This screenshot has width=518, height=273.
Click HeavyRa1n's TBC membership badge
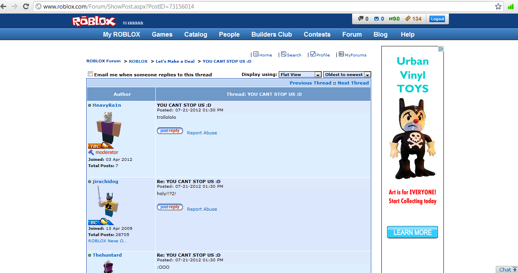click(x=101, y=146)
